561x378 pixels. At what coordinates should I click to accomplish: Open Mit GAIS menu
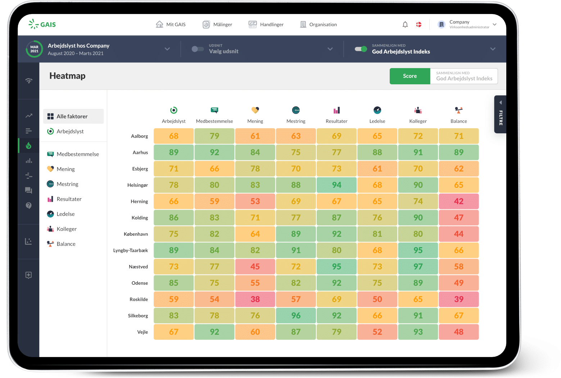point(171,25)
